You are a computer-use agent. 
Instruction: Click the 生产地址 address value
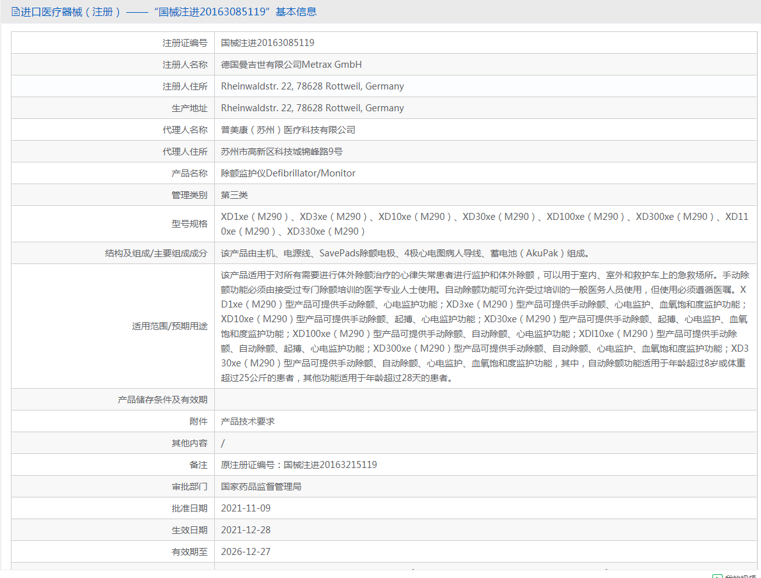pos(312,108)
